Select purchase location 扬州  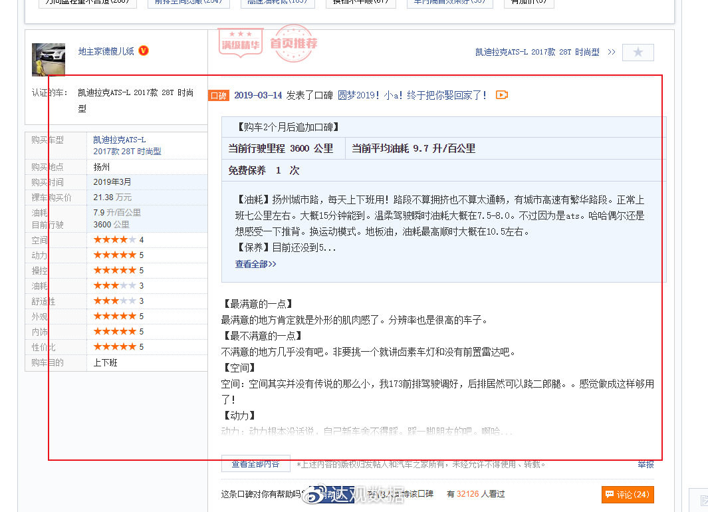[102, 167]
